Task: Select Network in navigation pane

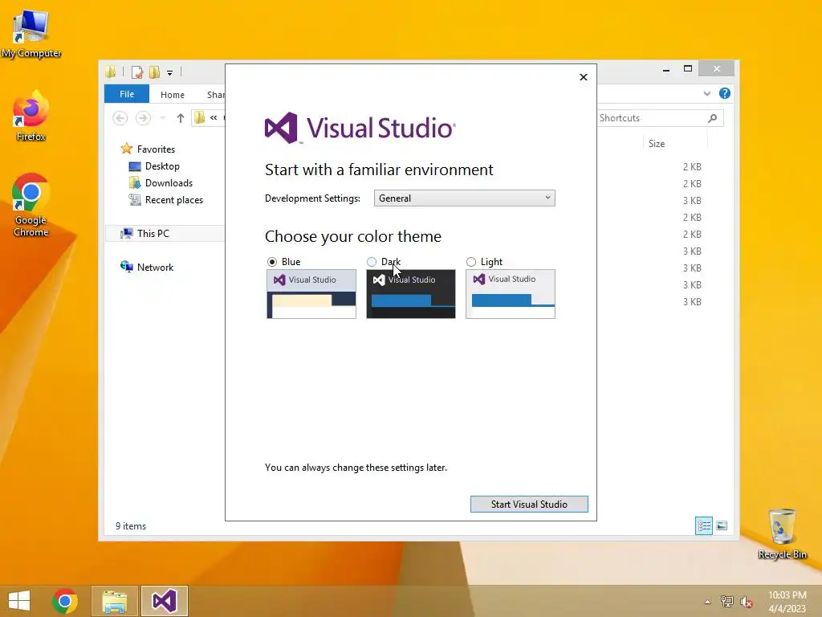Action: pos(147,267)
